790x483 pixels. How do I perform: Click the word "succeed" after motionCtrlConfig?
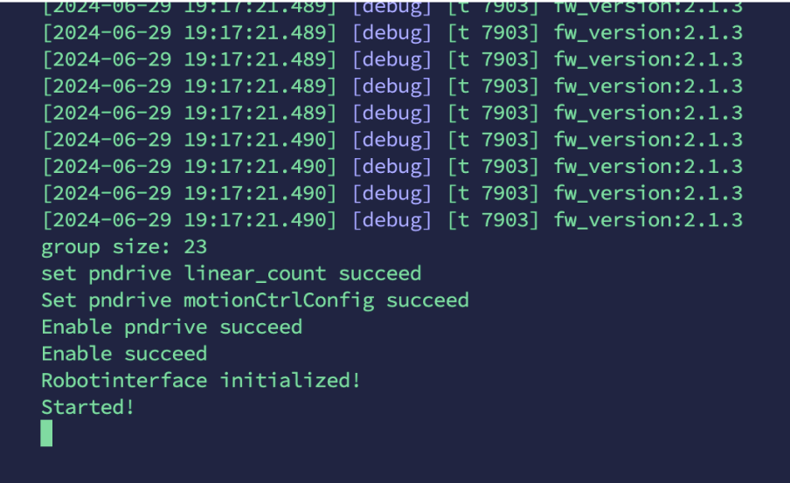click(x=427, y=300)
